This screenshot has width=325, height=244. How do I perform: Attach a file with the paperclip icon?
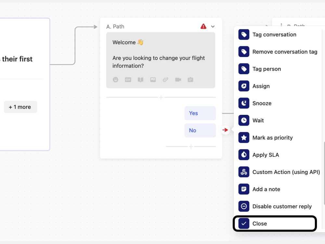coord(165,79)
